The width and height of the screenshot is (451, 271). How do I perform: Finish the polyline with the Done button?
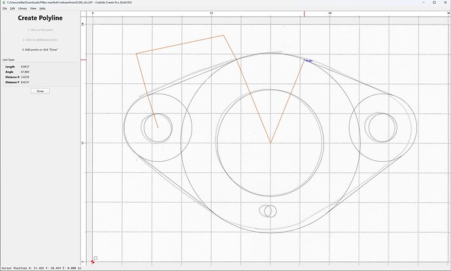pyautogui.click(x=41, y=91)
